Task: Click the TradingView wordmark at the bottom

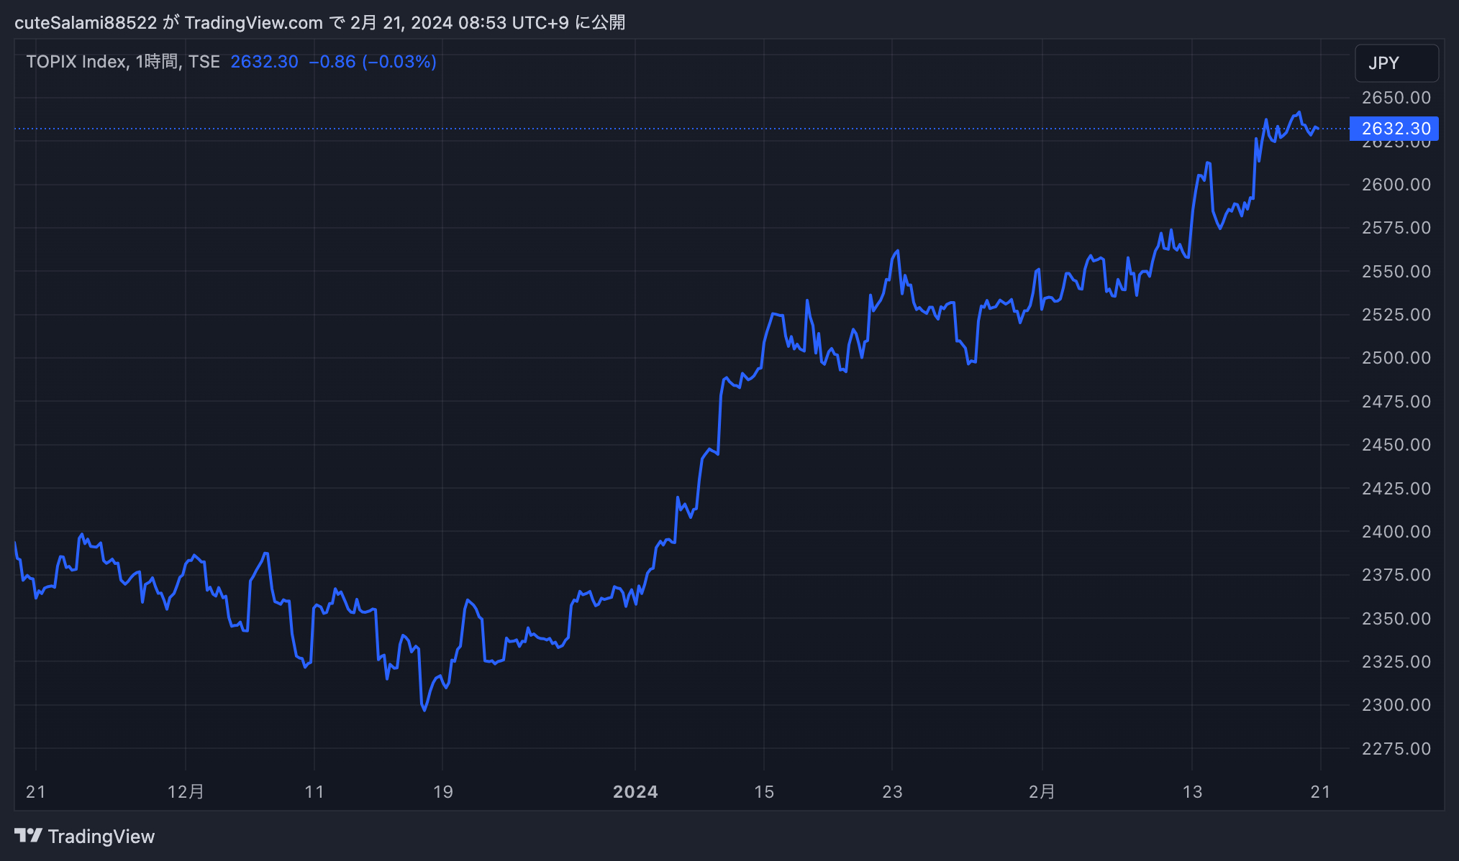Action: [x=101, y=837]
